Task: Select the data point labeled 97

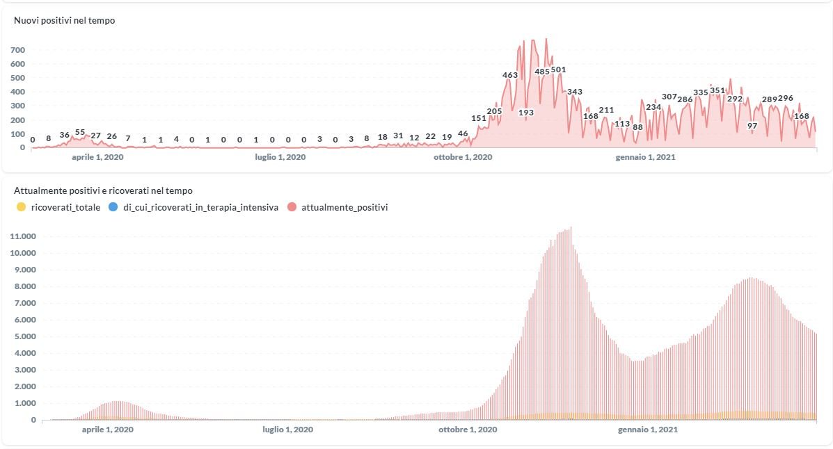Action: pos(752,126)
